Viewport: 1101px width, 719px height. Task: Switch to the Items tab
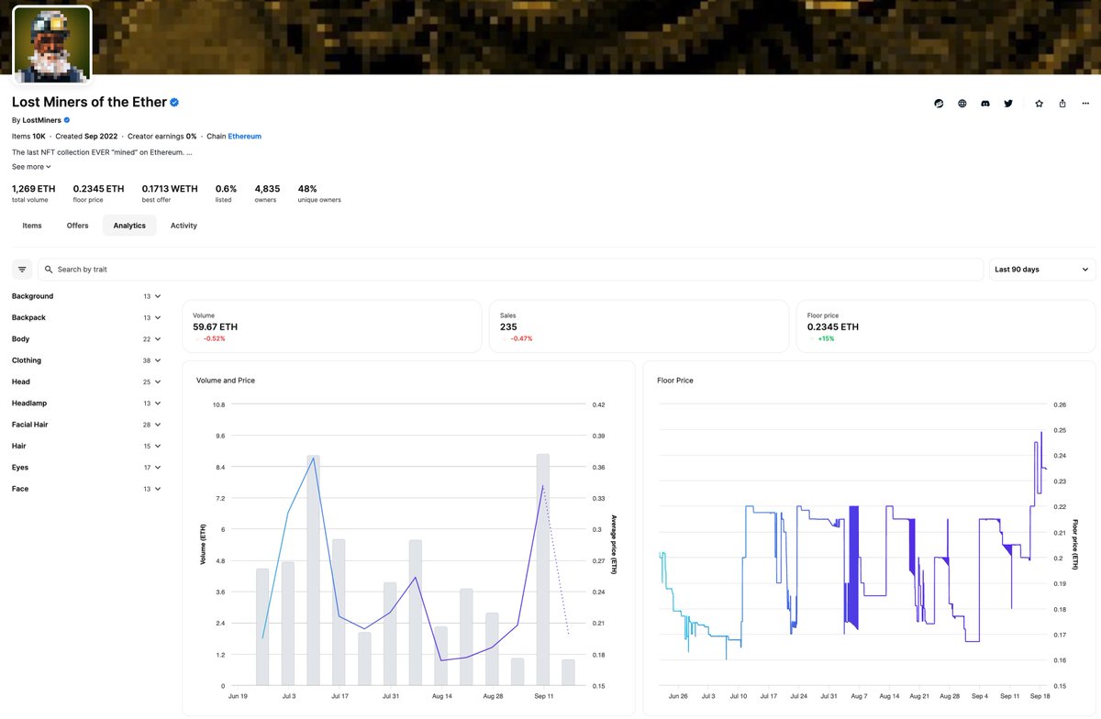point(32,226)
